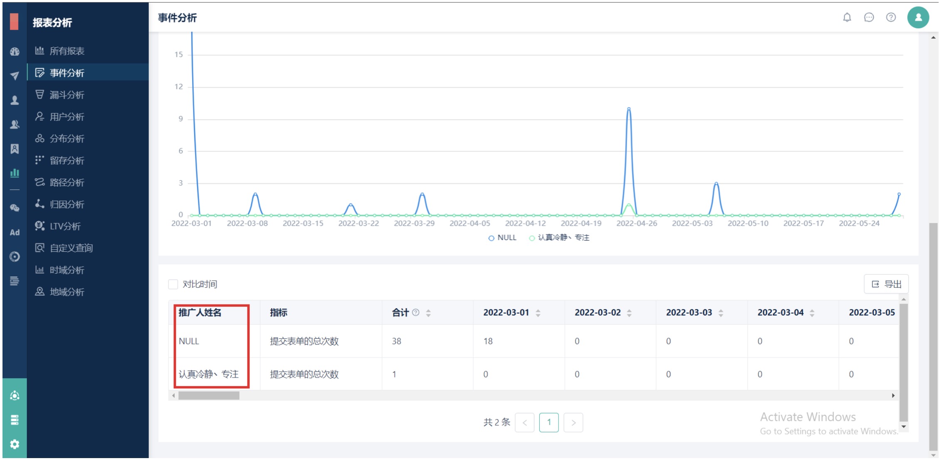Enable the 对比时间 checkbox

pos(173,284)
